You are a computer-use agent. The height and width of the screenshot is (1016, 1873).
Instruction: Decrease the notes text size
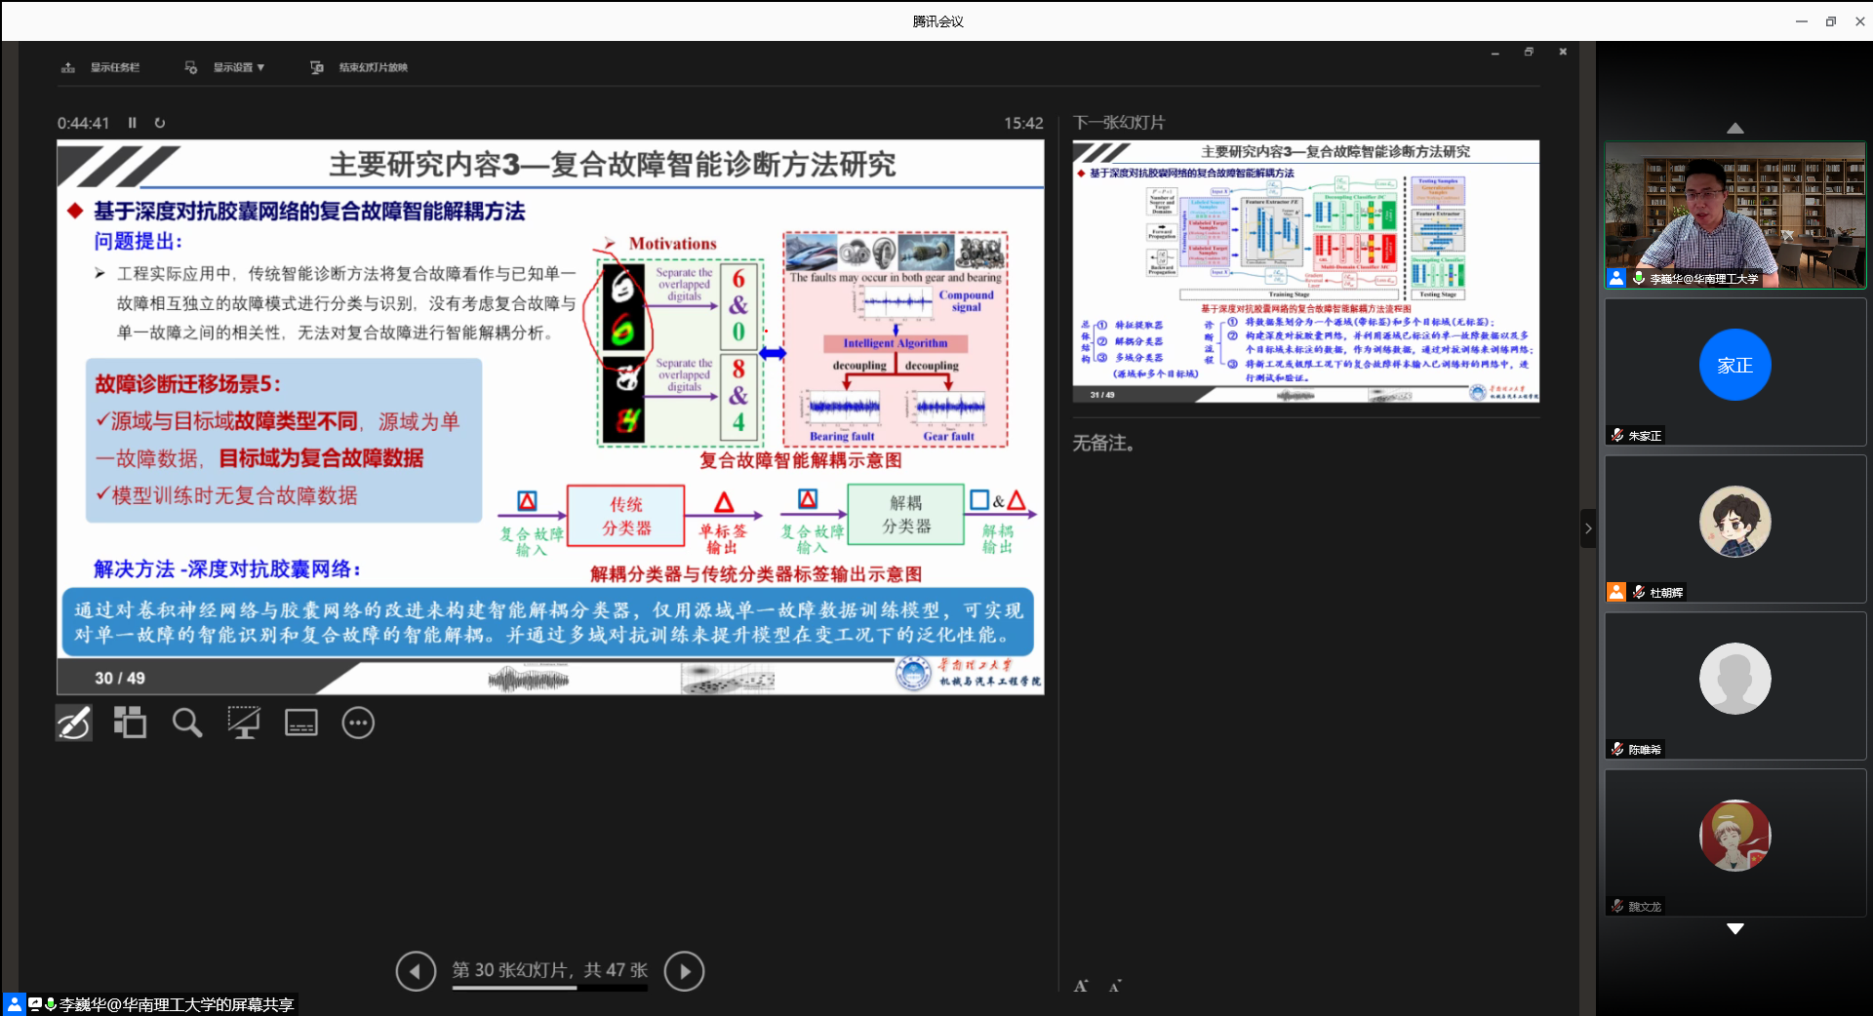(1115, 987)
